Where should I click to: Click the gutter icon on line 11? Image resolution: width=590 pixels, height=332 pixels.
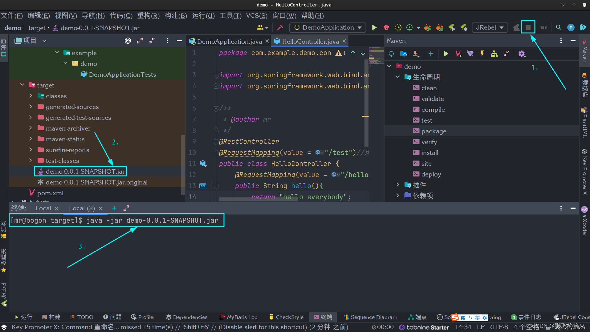[x=203, y=164]
